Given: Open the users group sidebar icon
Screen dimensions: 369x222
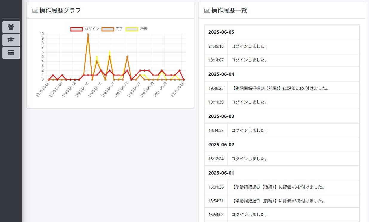Looking at the screenshot, I should [x=11, y=27].
